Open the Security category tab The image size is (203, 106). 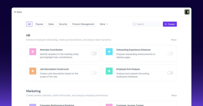(63, 24)
